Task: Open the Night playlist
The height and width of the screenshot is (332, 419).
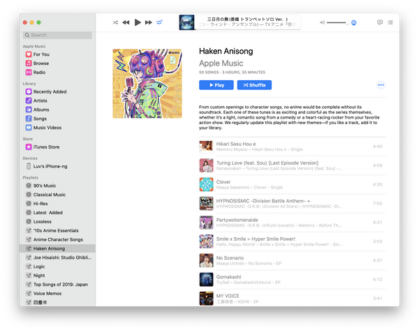Action: (x=57, y=276)
